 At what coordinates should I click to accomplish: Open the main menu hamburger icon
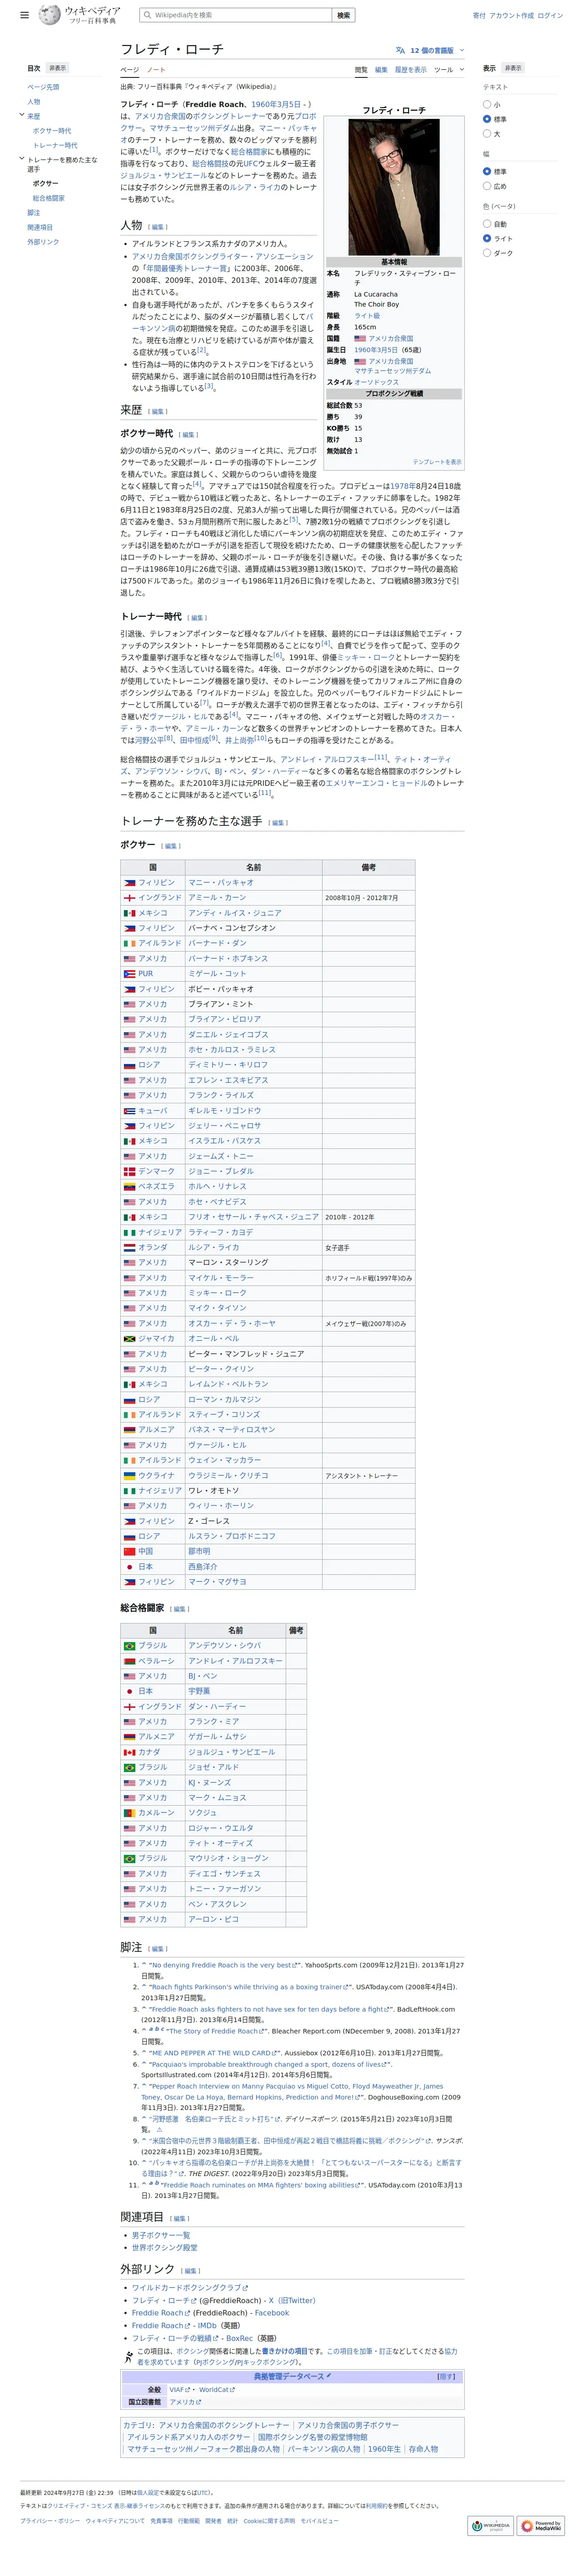(24, 15)
